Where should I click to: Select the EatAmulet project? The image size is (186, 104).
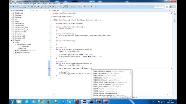click(18, 15)
